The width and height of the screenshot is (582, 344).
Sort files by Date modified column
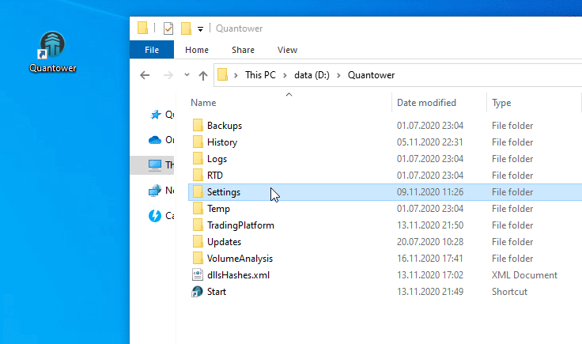pos(426,103)
